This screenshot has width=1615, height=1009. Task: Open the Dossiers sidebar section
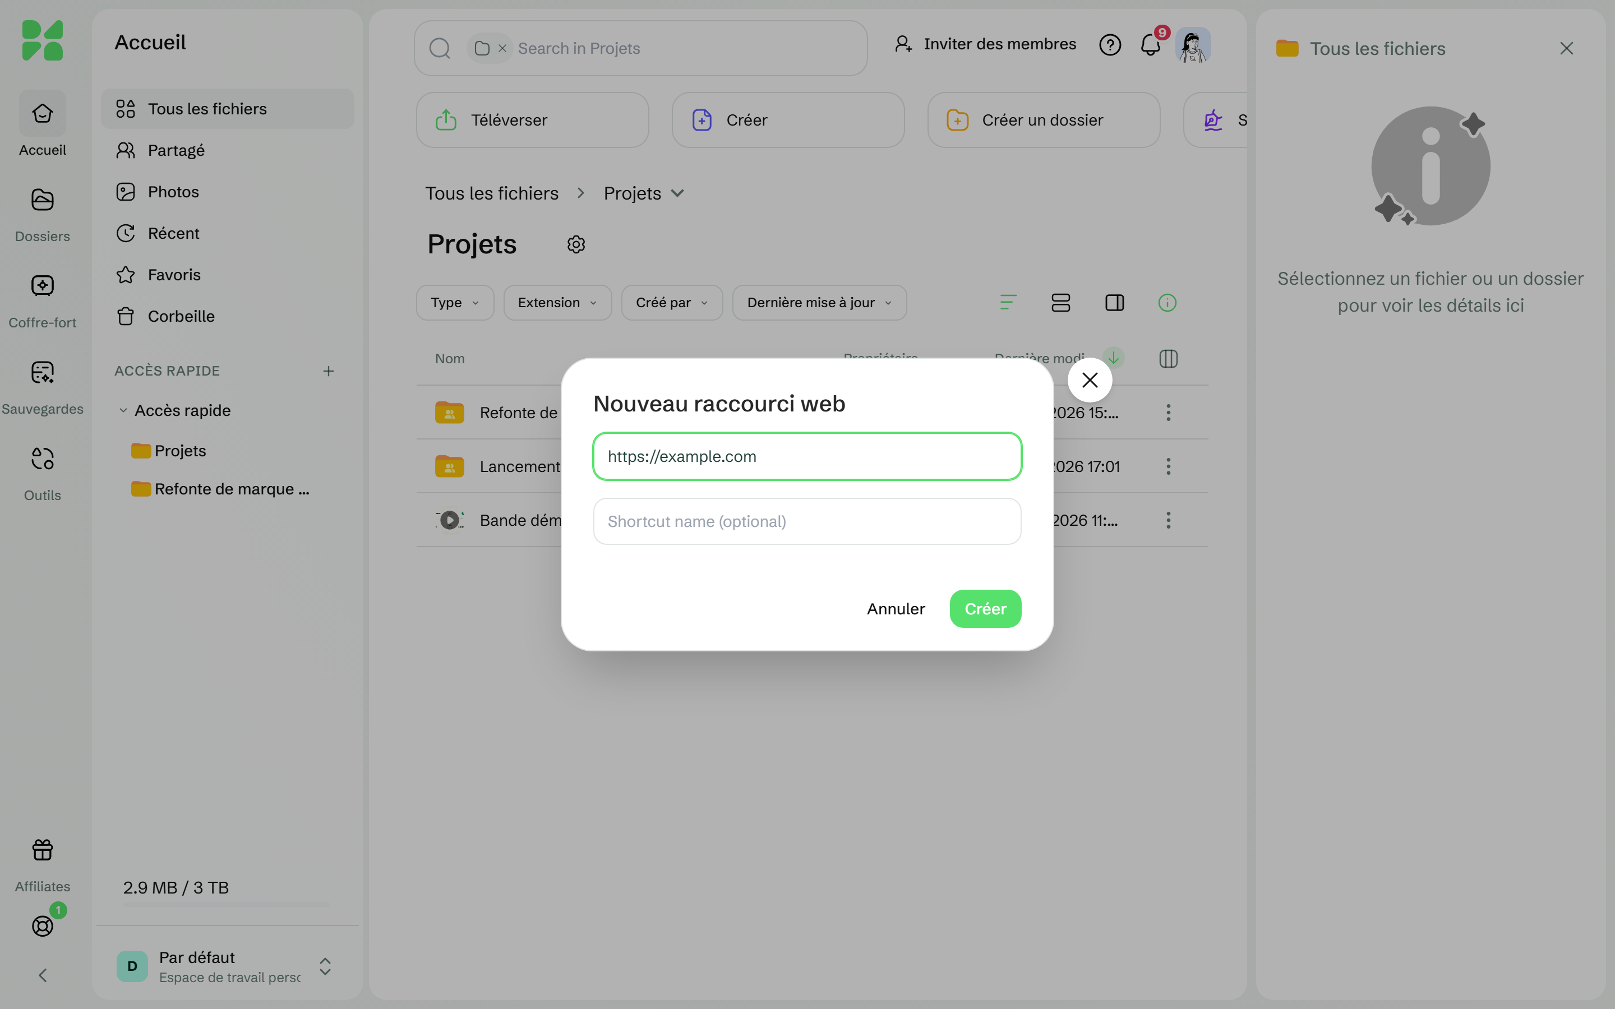pos(43,215)
